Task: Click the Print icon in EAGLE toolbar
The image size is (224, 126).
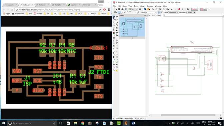Action: click(x=122, y=9)
